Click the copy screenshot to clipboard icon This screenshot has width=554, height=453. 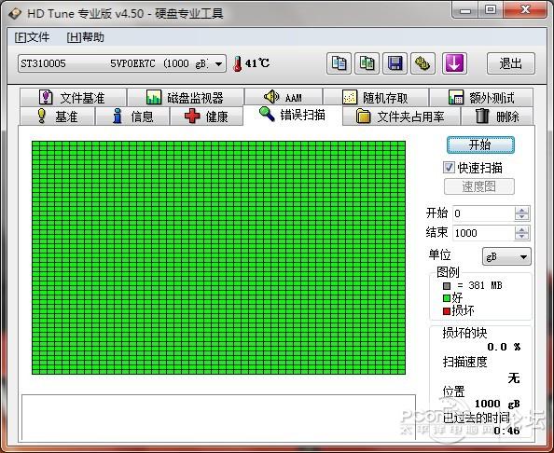(367, 63)
